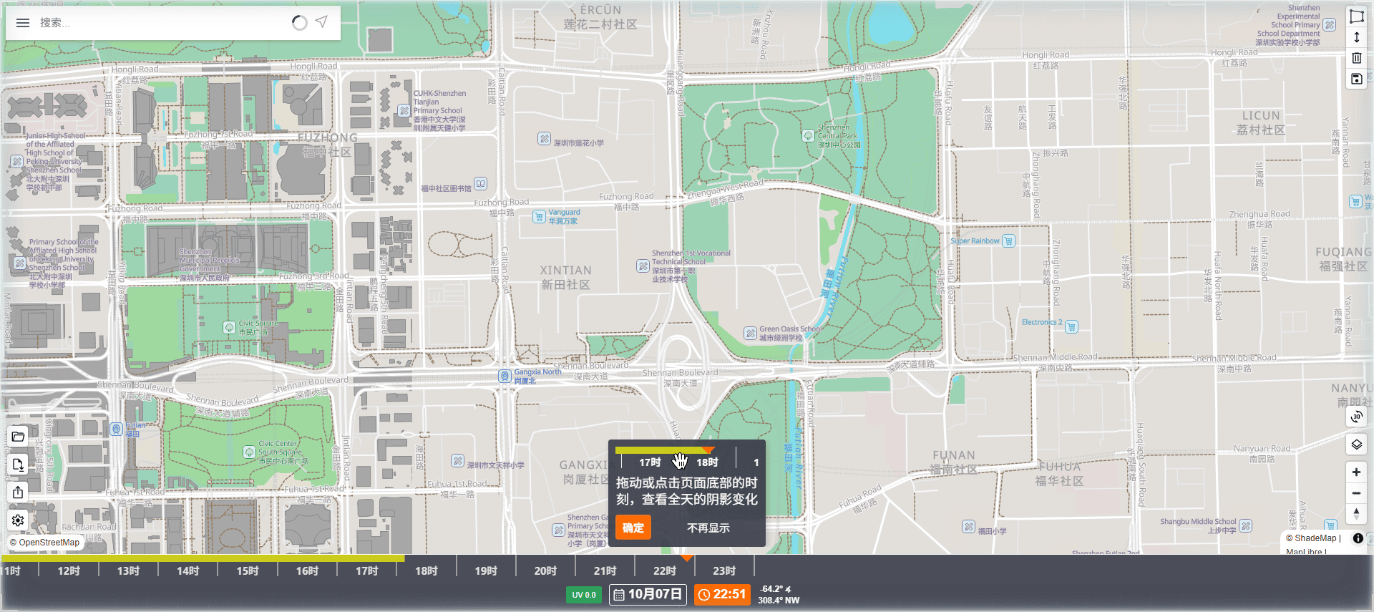
Task: Open the attribution info icon
Action: pos(1358,538)
